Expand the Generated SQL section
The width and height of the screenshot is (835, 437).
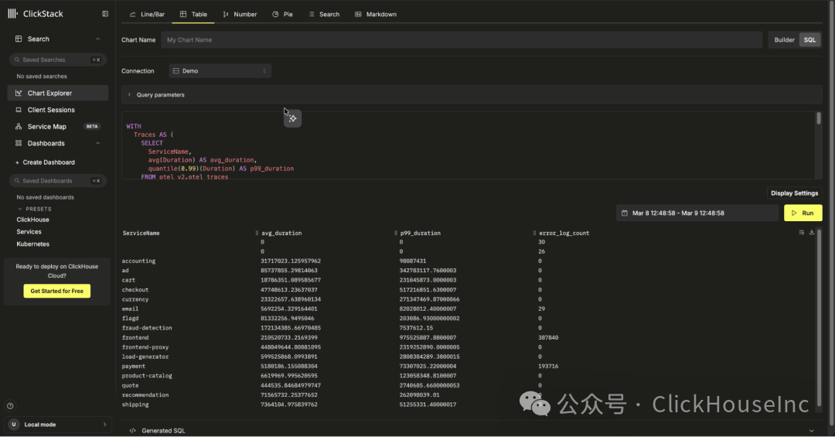(x=472, y=431)
